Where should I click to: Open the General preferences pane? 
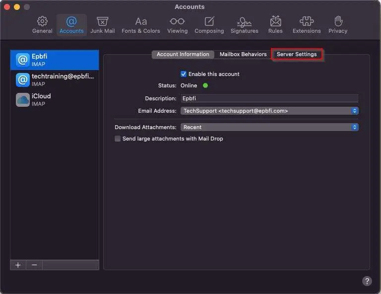(42, 25)
